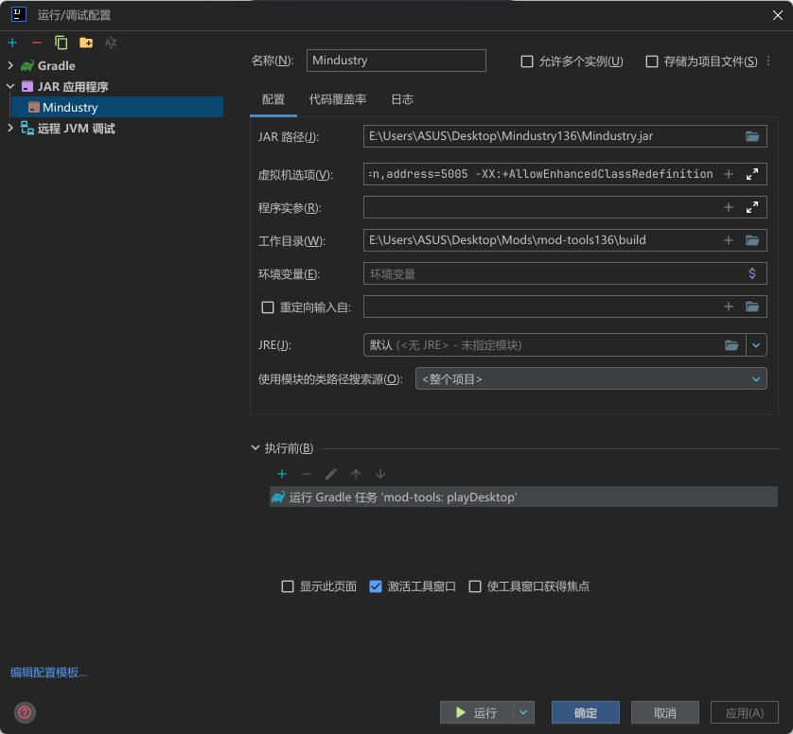
Task: Collapse the JAR application tree node
Action: pyautogui.click(x=10, y=86)
